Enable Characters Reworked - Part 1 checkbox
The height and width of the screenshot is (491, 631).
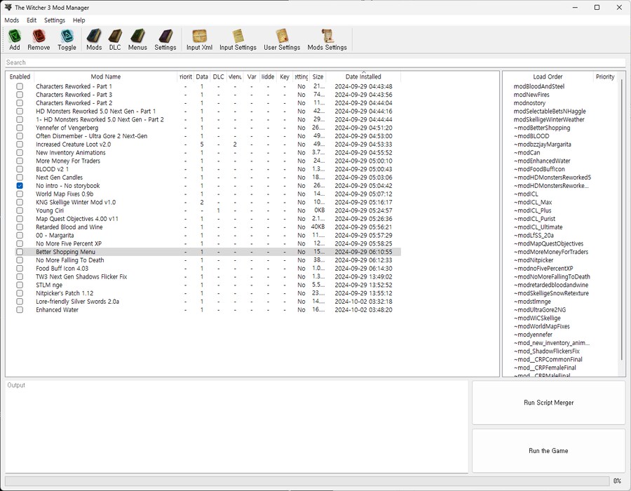tap(20, 86)
